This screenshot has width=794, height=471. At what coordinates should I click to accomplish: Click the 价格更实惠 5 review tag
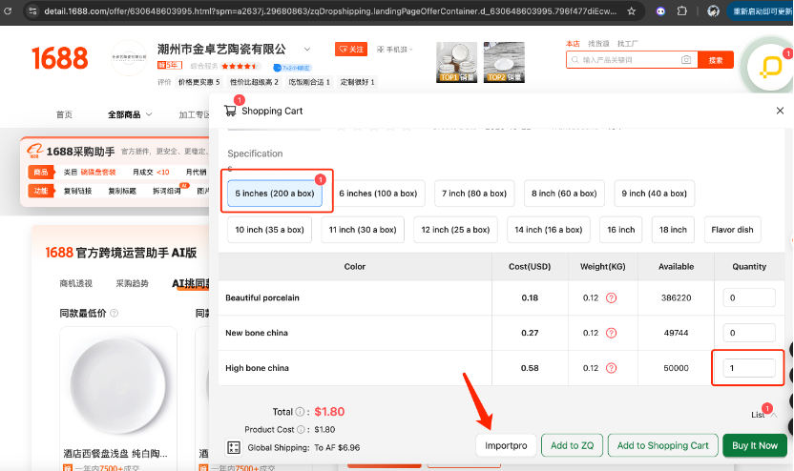pyautogui.click(x=198, y=82)
